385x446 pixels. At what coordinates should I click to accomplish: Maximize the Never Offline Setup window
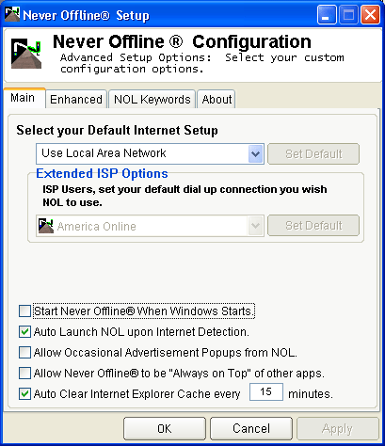tap(348, 15)
